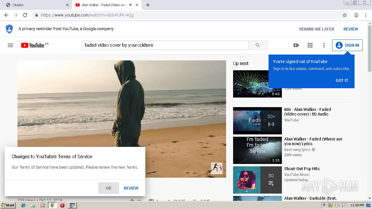Open the Windows Start button
This screenshot has height=209, width=372.
pos(8,205)
